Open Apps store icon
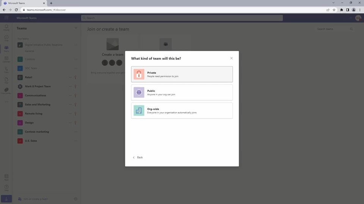 pyautogui.click(x=6, y=178)
